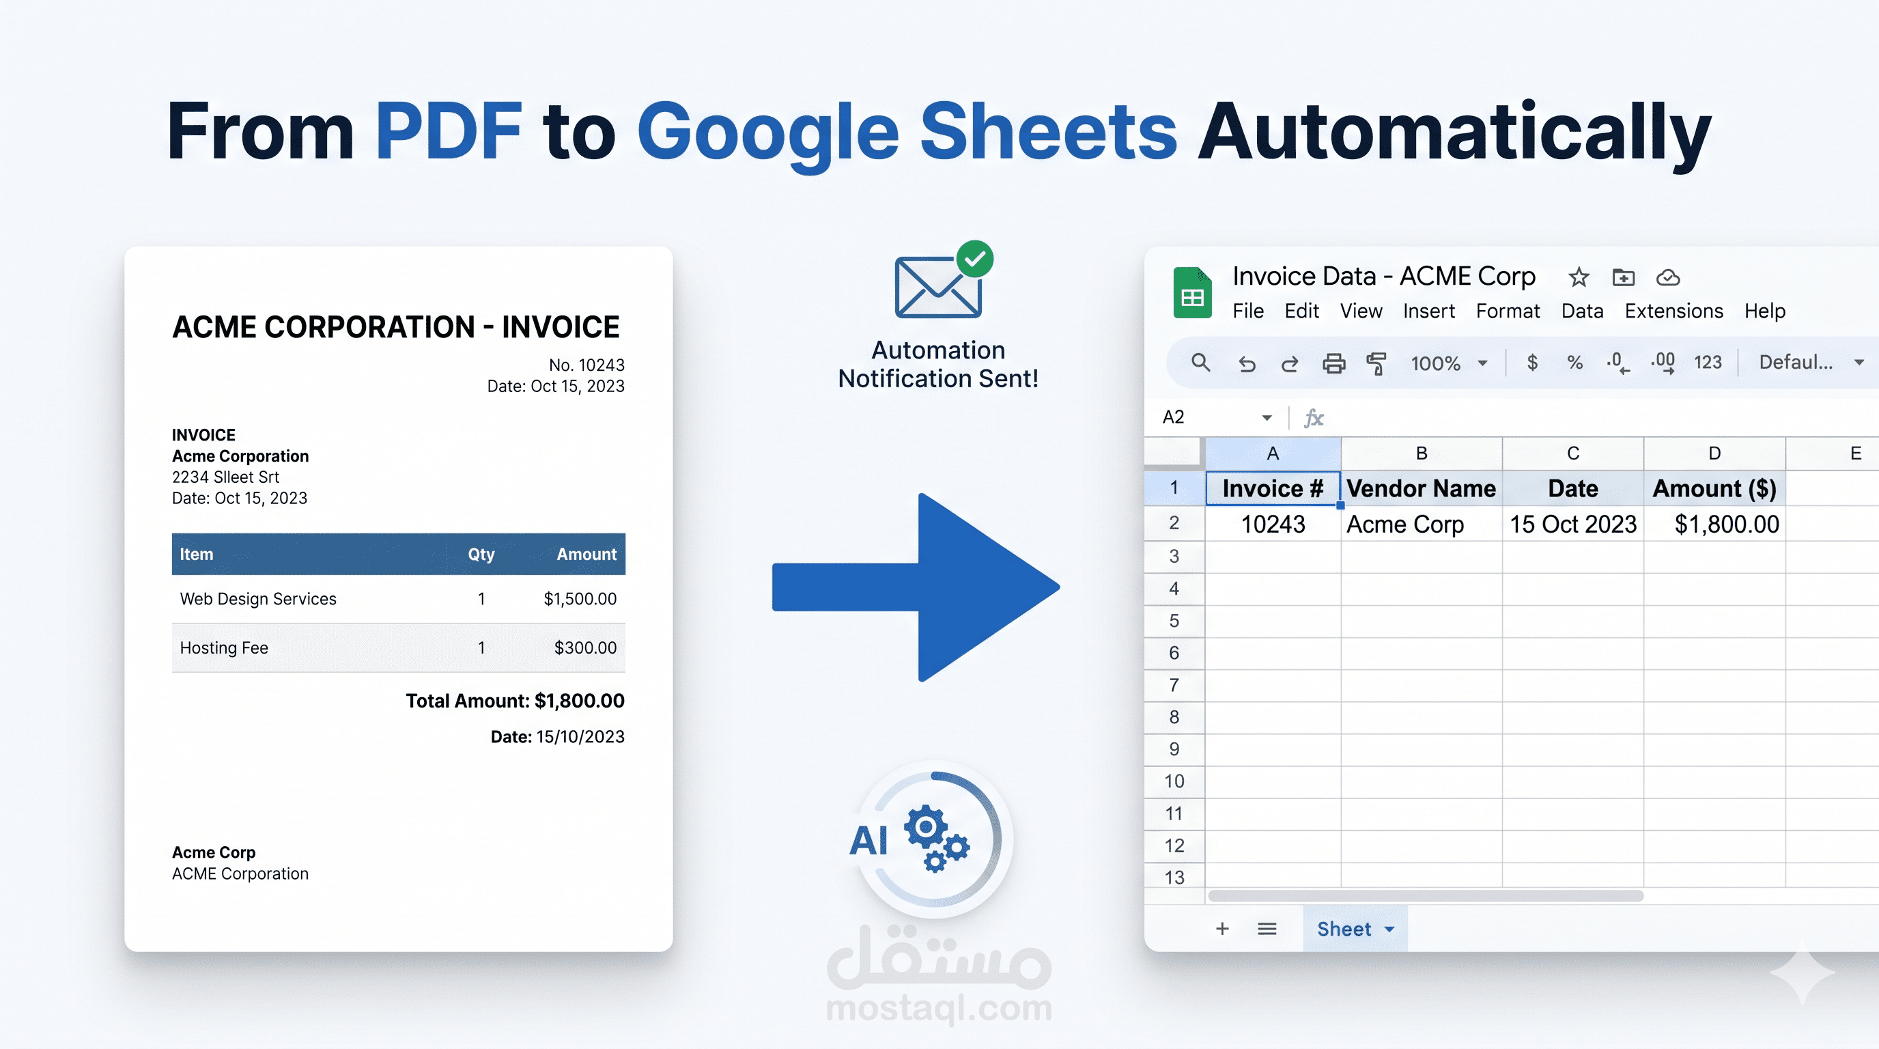Click the Google Sheets logo icon
This screenshot has width=1879, height=1049.
coord(1192,292)
